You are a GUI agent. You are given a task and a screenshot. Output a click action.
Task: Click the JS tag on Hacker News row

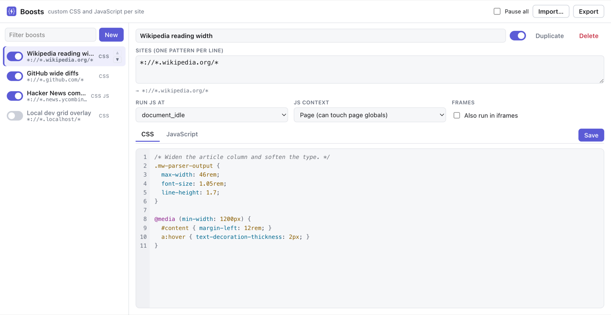tap(106, 96)
